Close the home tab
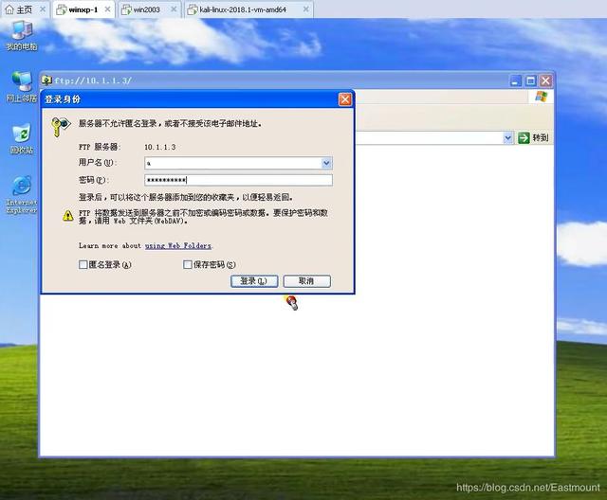 pos(43,9)
